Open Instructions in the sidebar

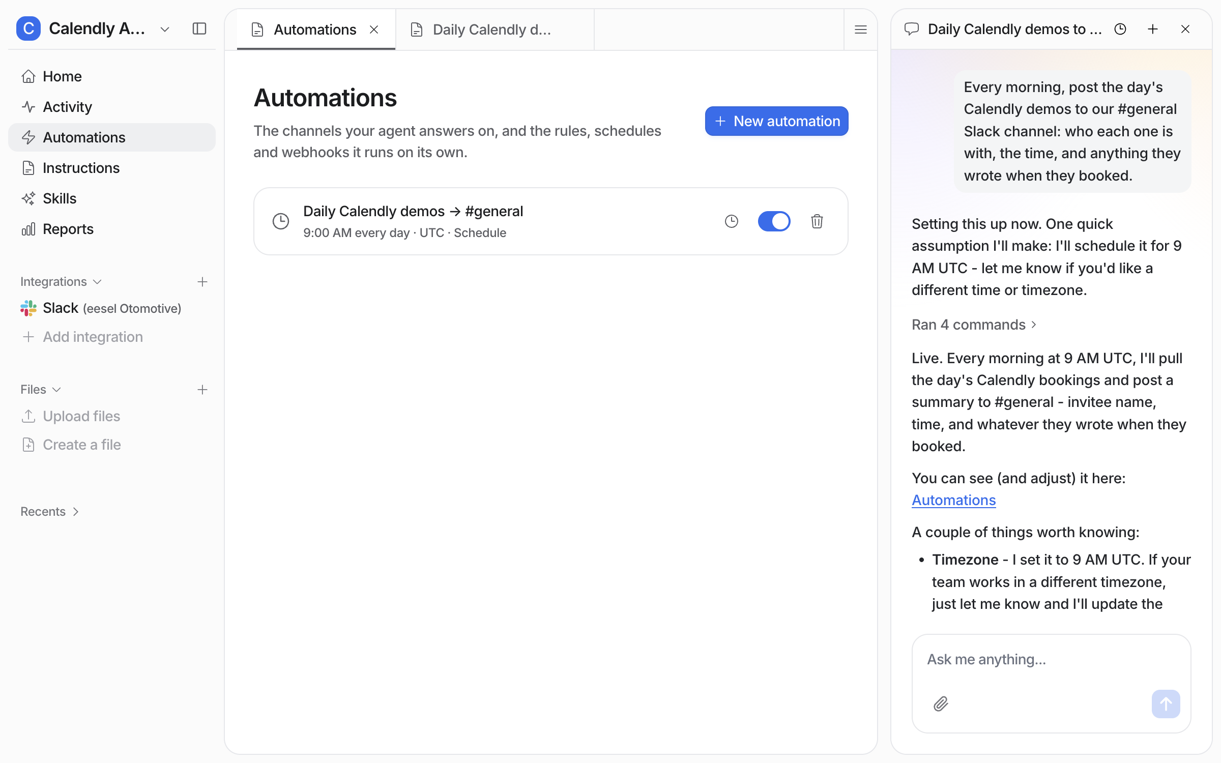(112, 168)
